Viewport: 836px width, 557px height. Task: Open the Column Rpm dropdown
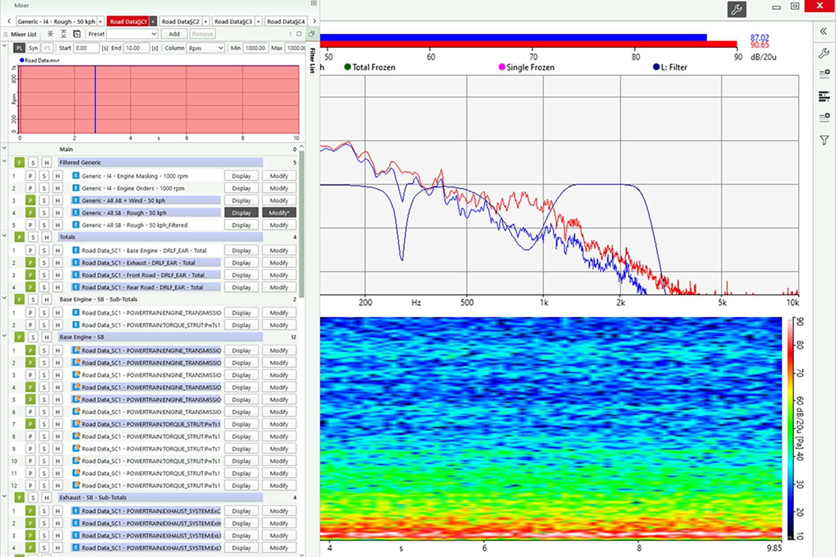point(206,48)
